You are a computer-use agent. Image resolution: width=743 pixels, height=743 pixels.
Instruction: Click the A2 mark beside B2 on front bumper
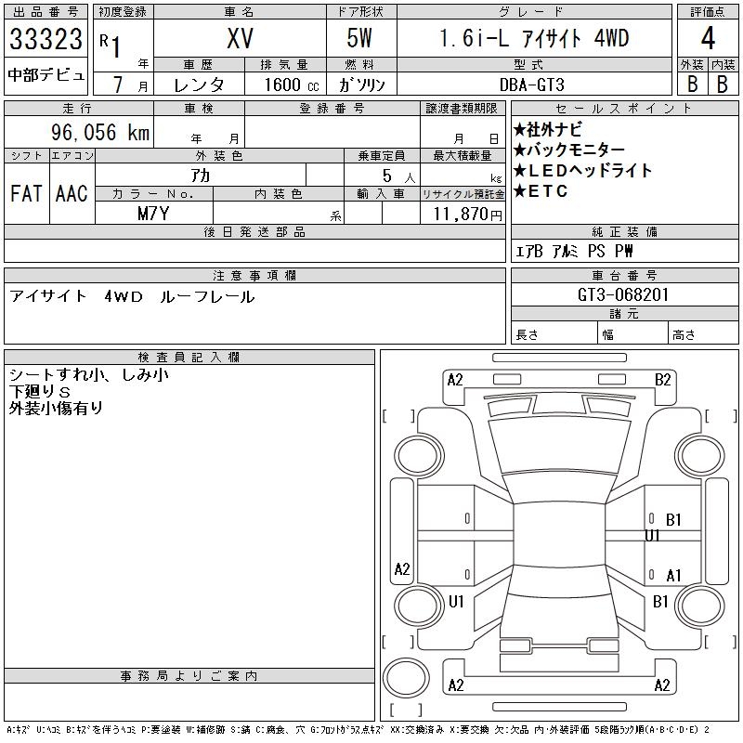coord(455,380)
